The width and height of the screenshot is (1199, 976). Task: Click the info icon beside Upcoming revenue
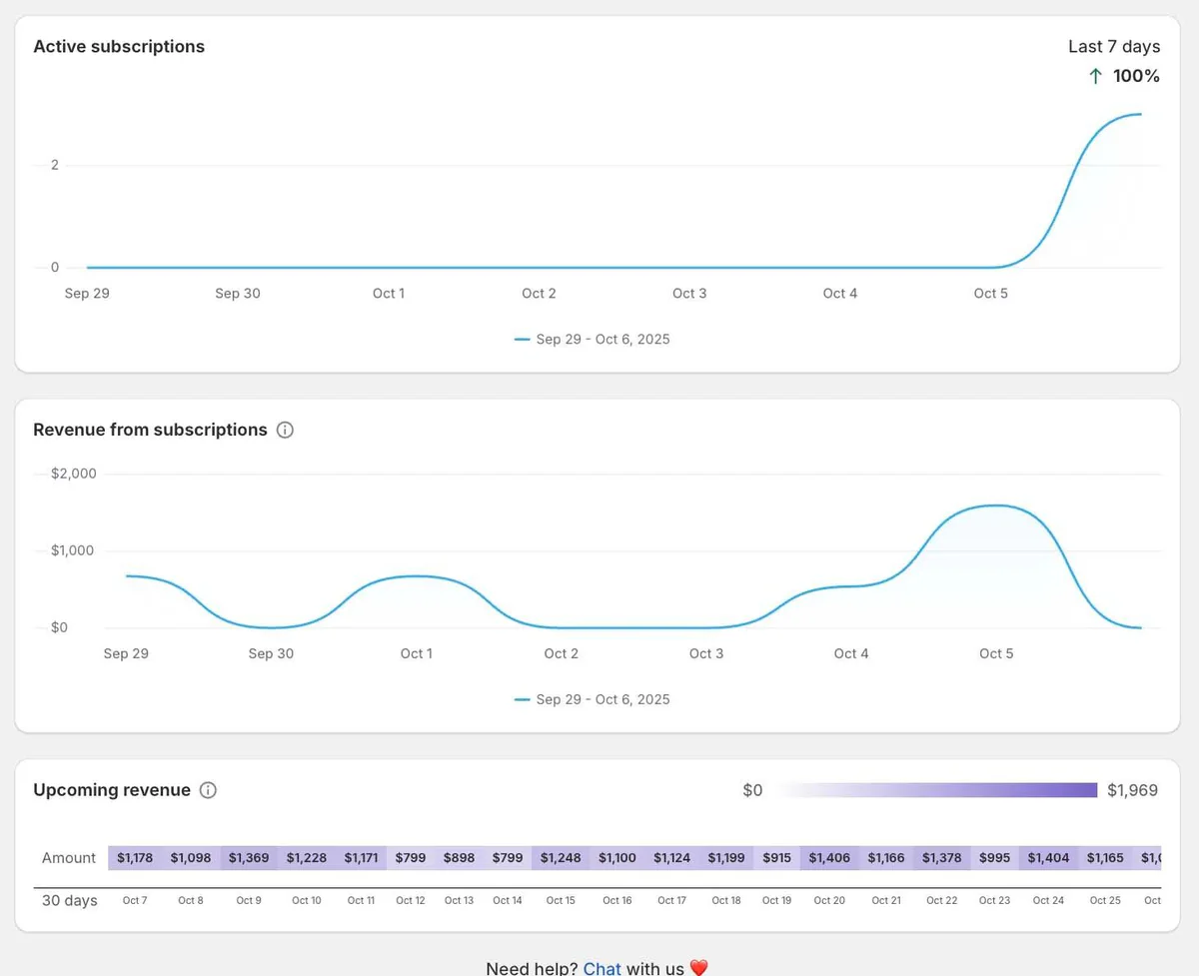tap(208, 790)
